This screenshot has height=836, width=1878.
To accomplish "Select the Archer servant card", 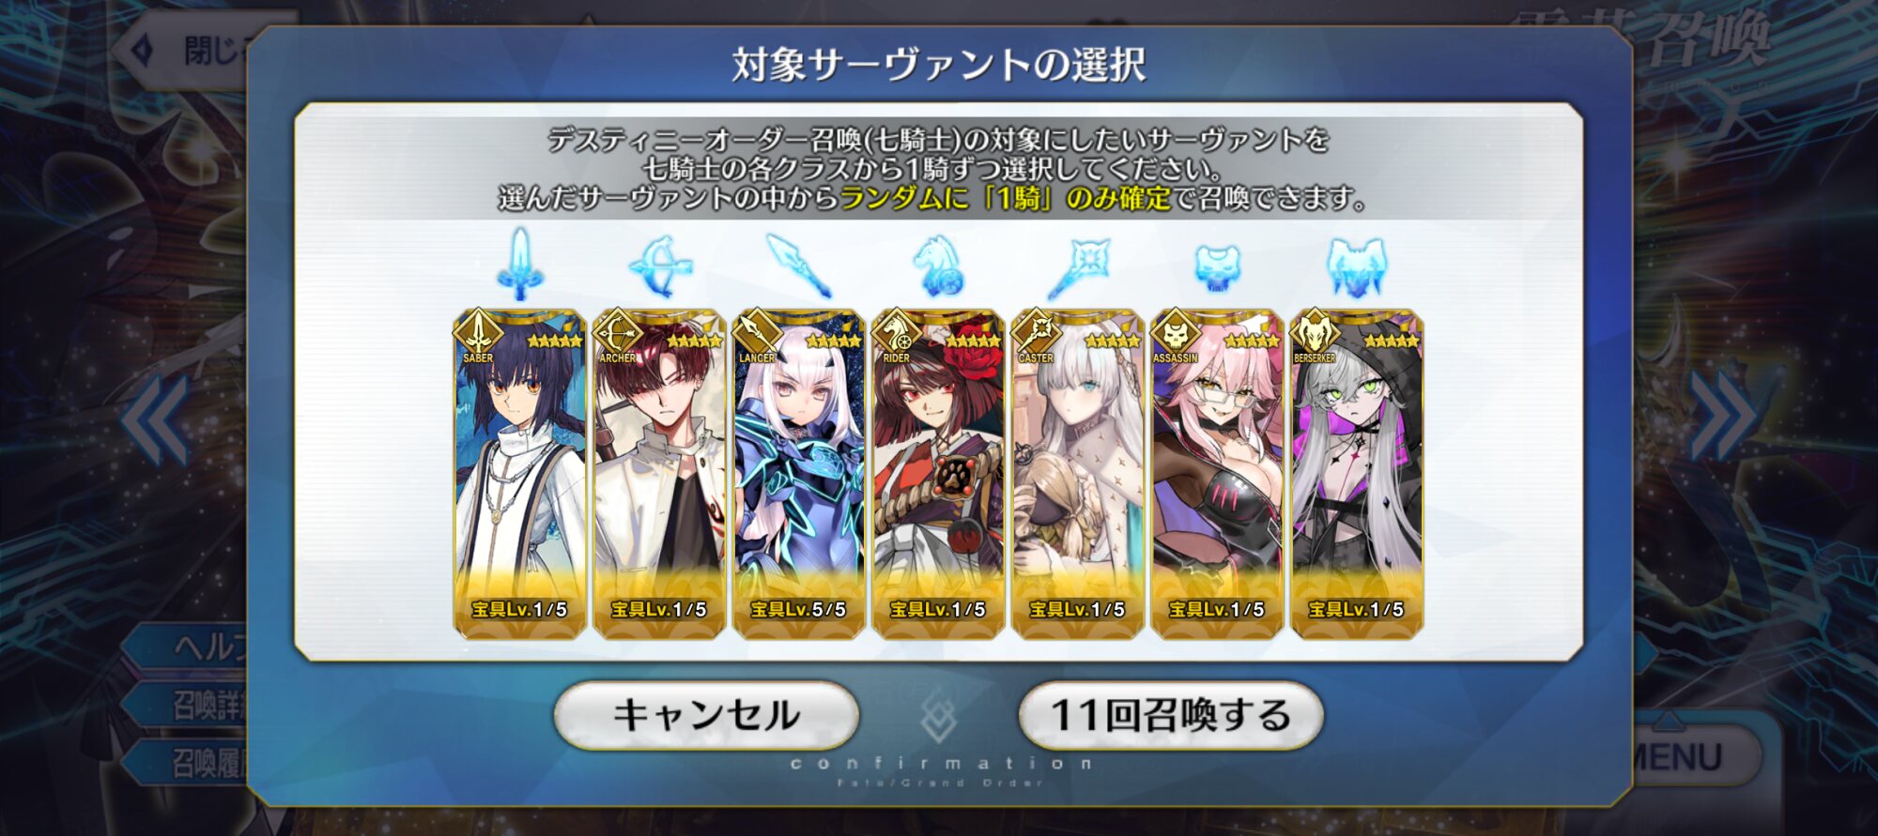I will click(659, 474).
